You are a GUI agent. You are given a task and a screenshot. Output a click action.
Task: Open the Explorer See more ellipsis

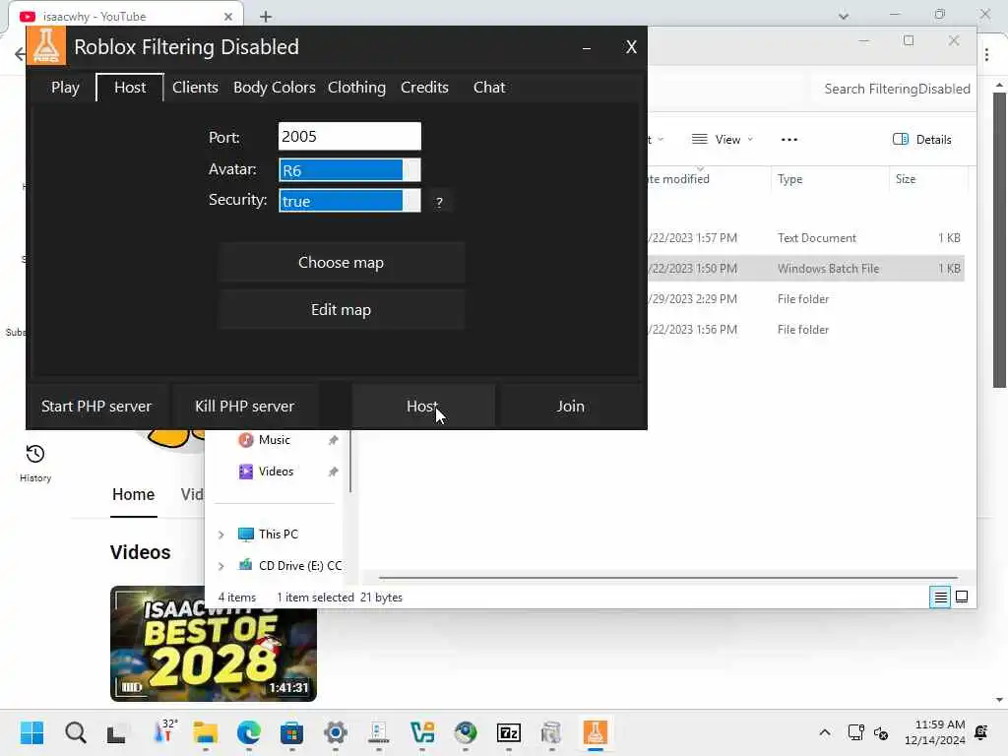(788, 140)
